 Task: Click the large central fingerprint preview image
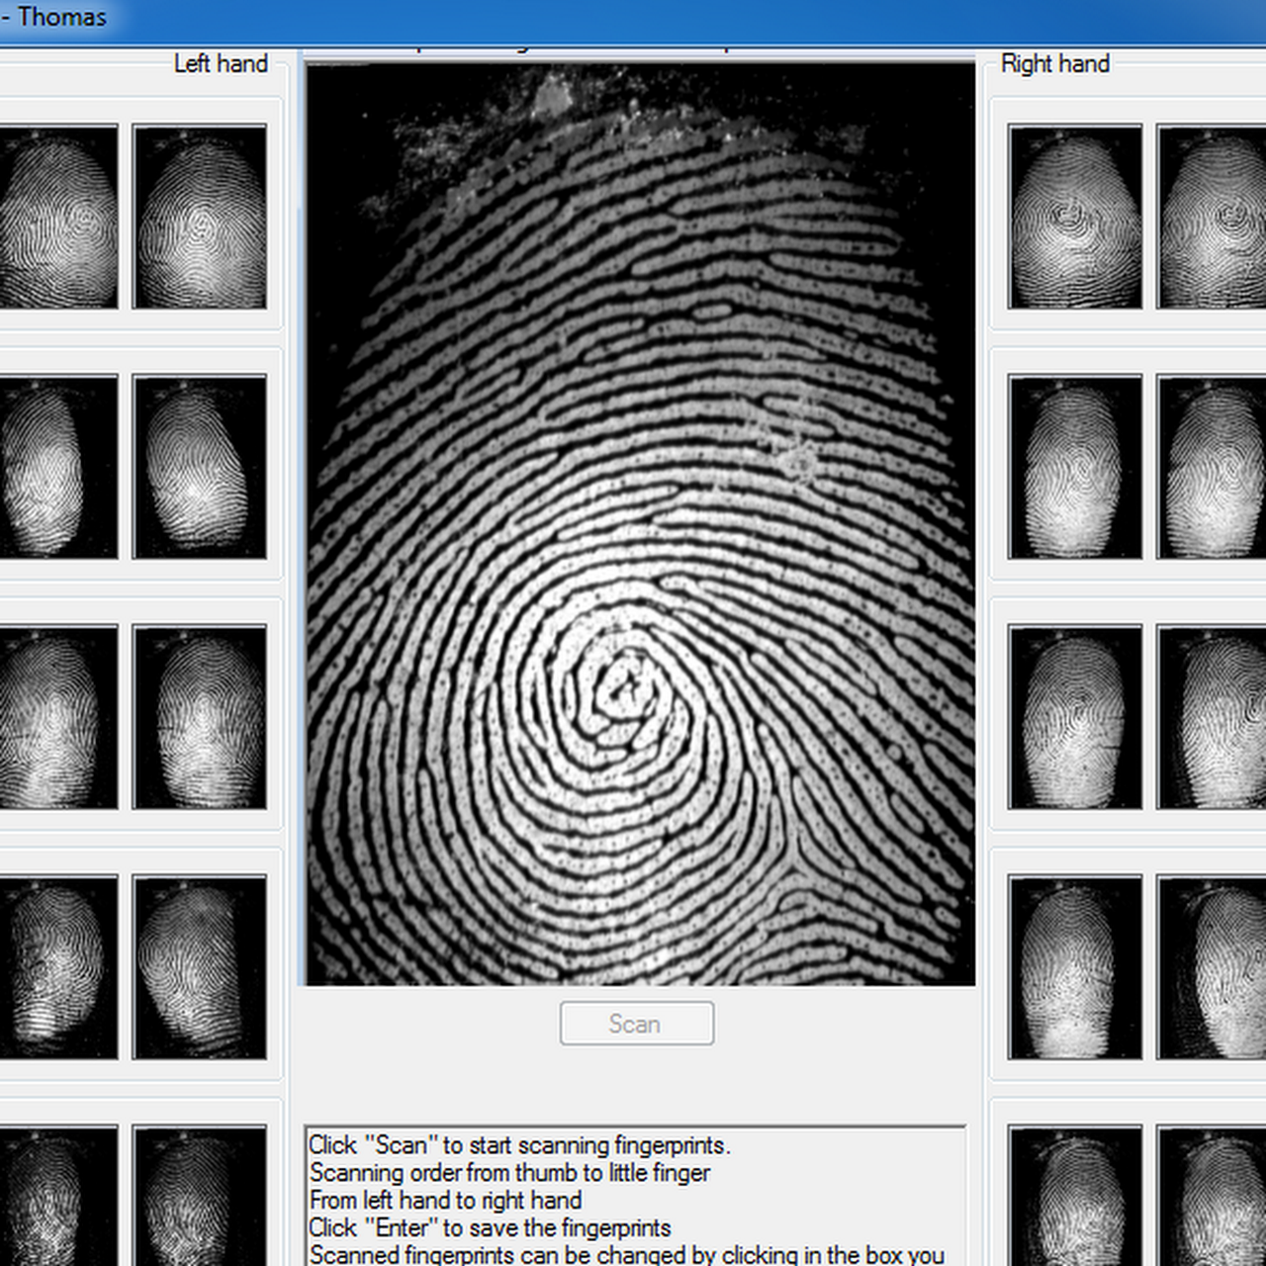click(640, 524)
